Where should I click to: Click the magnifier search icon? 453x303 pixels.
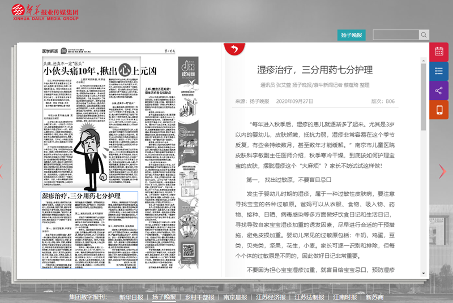(x=424, y=35)
